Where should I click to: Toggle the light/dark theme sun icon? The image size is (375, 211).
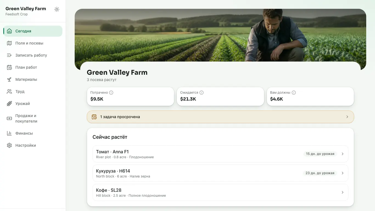click(57, 9)
